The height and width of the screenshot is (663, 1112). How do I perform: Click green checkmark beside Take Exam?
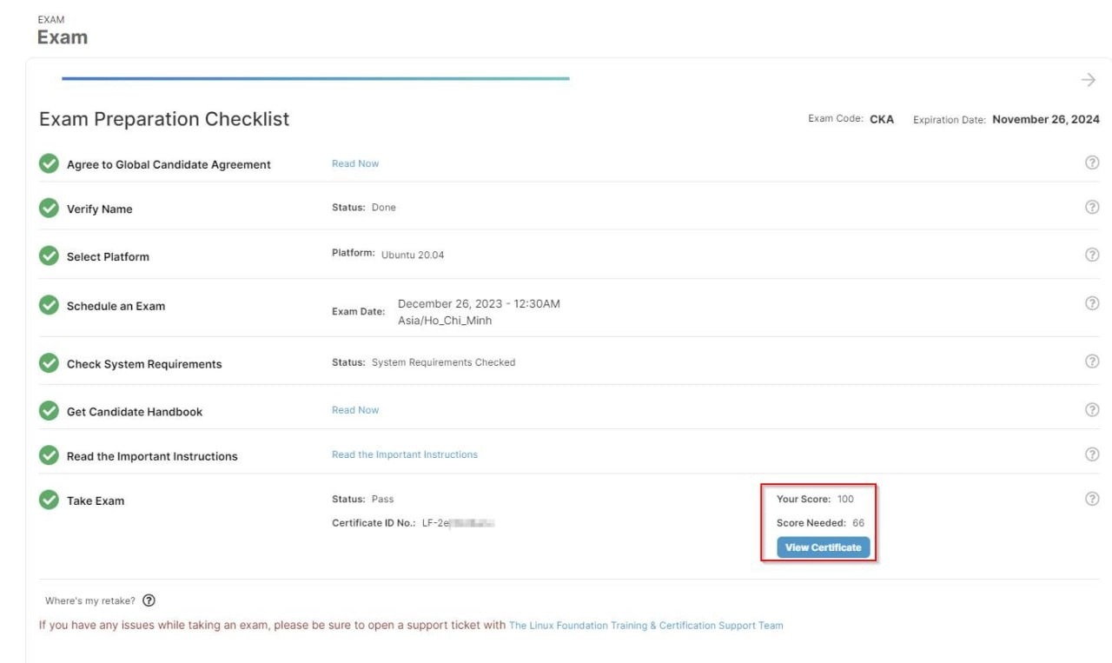50,500
